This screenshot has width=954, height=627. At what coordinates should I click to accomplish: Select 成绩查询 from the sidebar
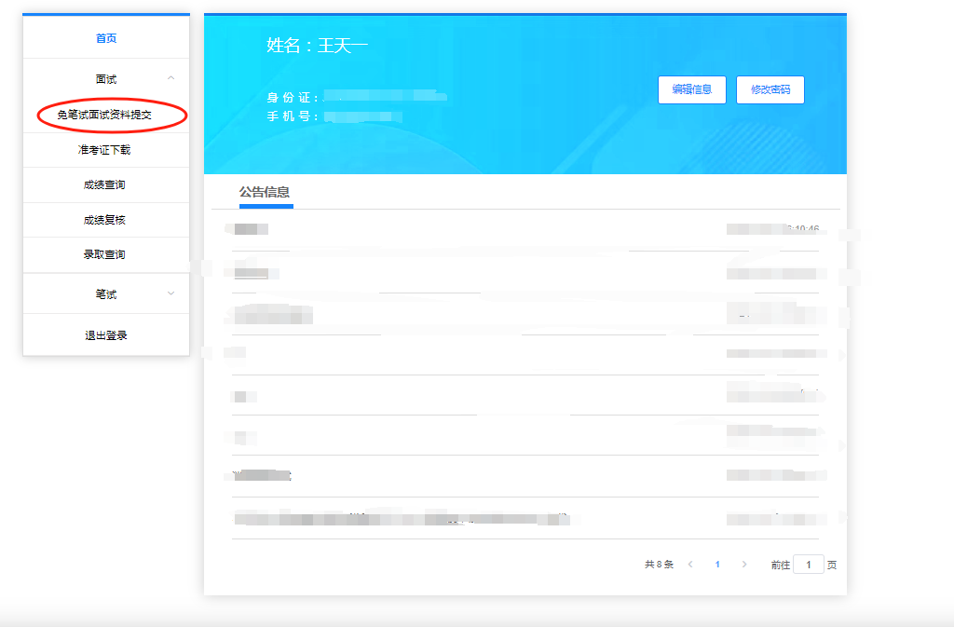pos(104,184)
